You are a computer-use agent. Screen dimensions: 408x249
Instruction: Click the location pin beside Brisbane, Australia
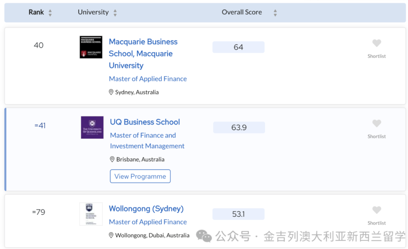tap(112, 159)
